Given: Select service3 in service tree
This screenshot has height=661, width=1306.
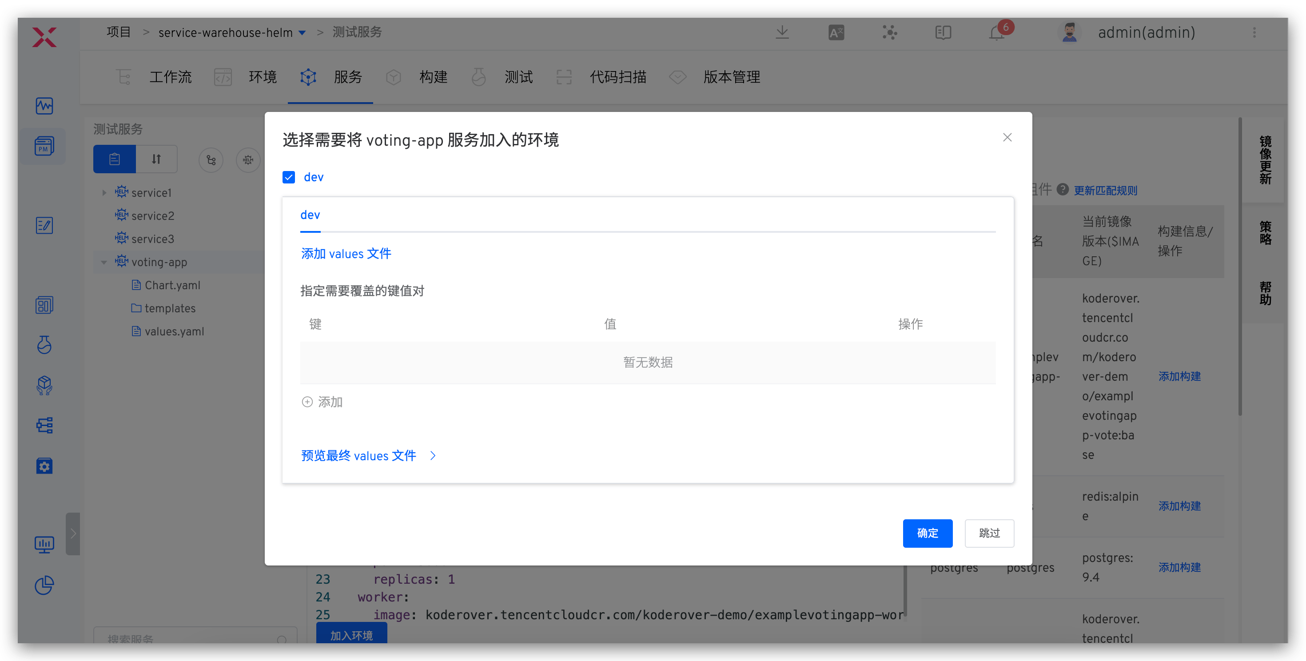Looking at the screenshot, I should coord(153,239).
